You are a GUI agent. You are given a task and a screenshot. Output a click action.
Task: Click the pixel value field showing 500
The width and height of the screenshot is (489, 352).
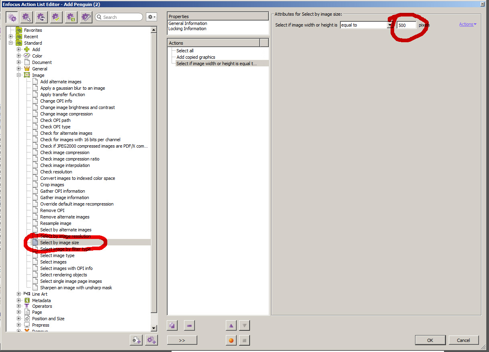click(x=407, y=25)
